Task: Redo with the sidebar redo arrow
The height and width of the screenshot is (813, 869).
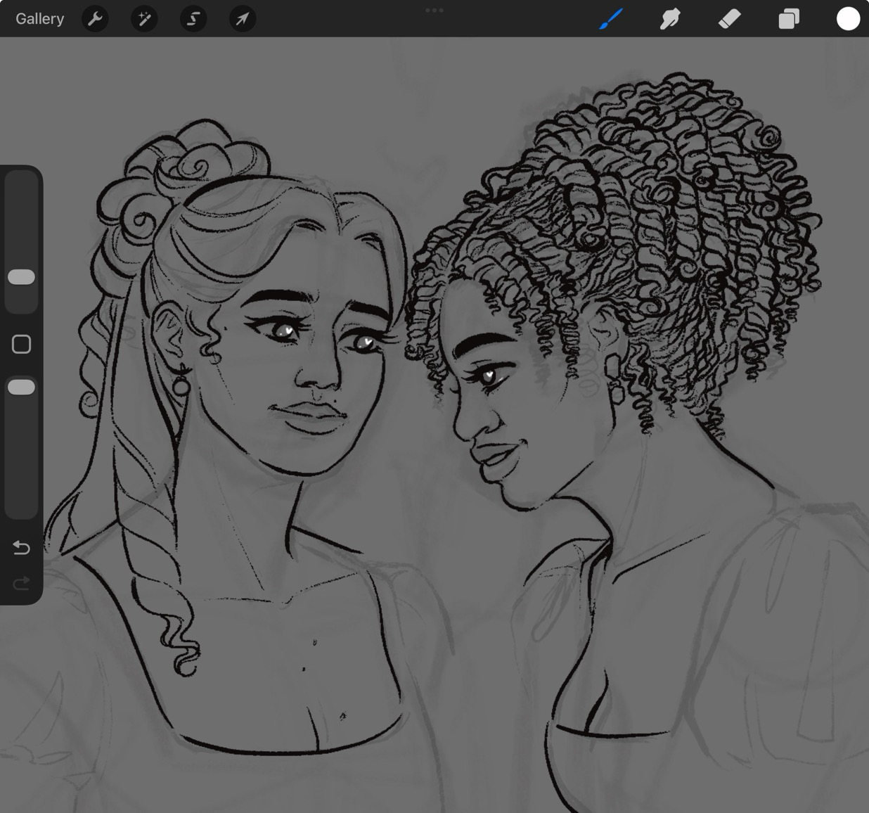Action: click(x=21, y=583)
